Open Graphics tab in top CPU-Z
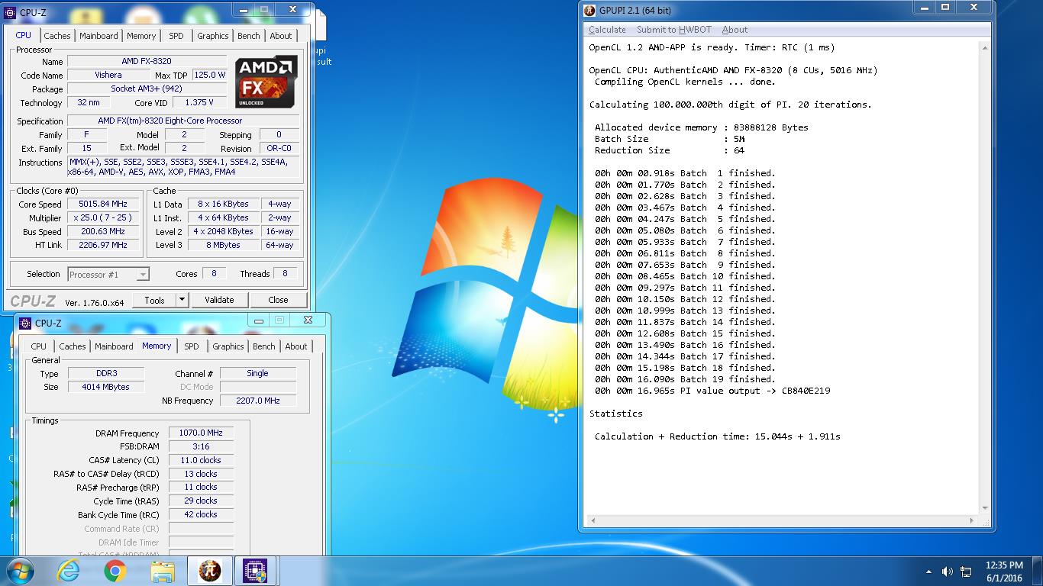 (x=212, y=36)
